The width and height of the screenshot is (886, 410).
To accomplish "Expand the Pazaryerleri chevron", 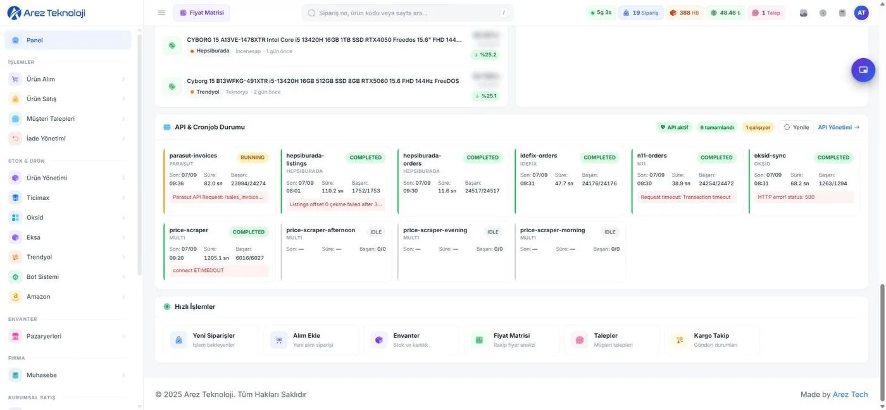I will click(x=123, y=336).
